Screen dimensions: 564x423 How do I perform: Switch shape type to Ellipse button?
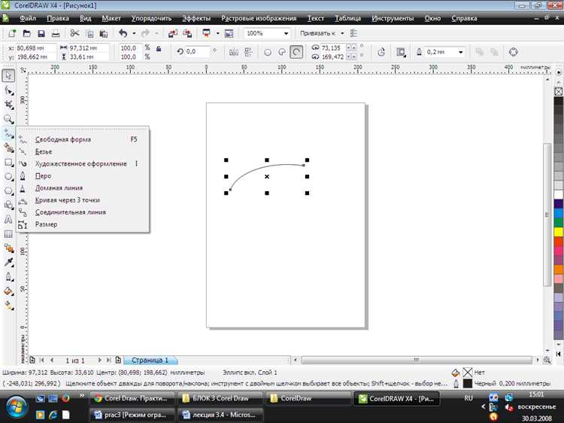point(267,52)
